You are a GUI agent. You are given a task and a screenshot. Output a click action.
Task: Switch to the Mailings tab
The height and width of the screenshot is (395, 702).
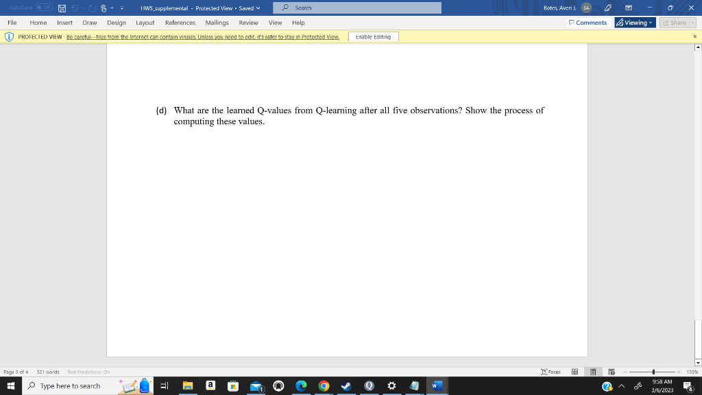pos(217,23)
